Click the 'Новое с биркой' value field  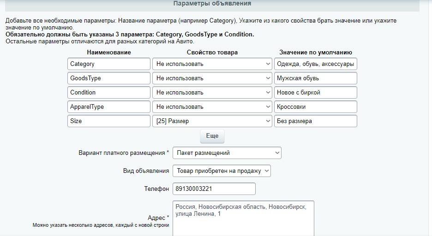click(315, 93)
